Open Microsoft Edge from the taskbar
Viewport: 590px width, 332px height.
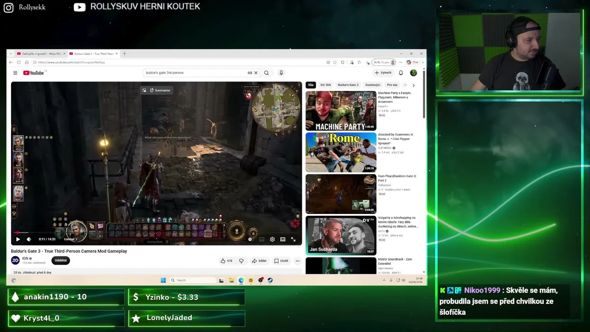coord(241,280)
